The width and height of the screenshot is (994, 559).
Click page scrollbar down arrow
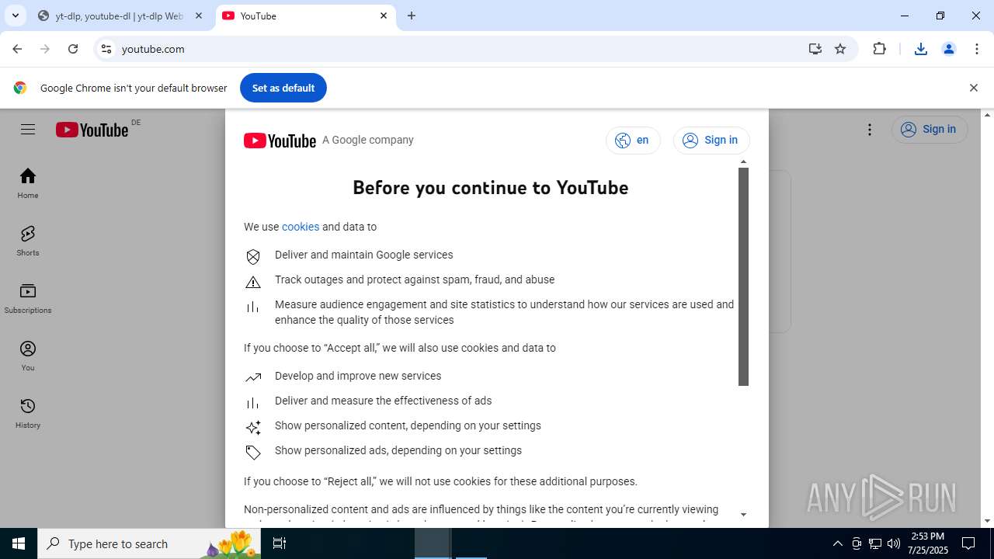coord(987,522)
